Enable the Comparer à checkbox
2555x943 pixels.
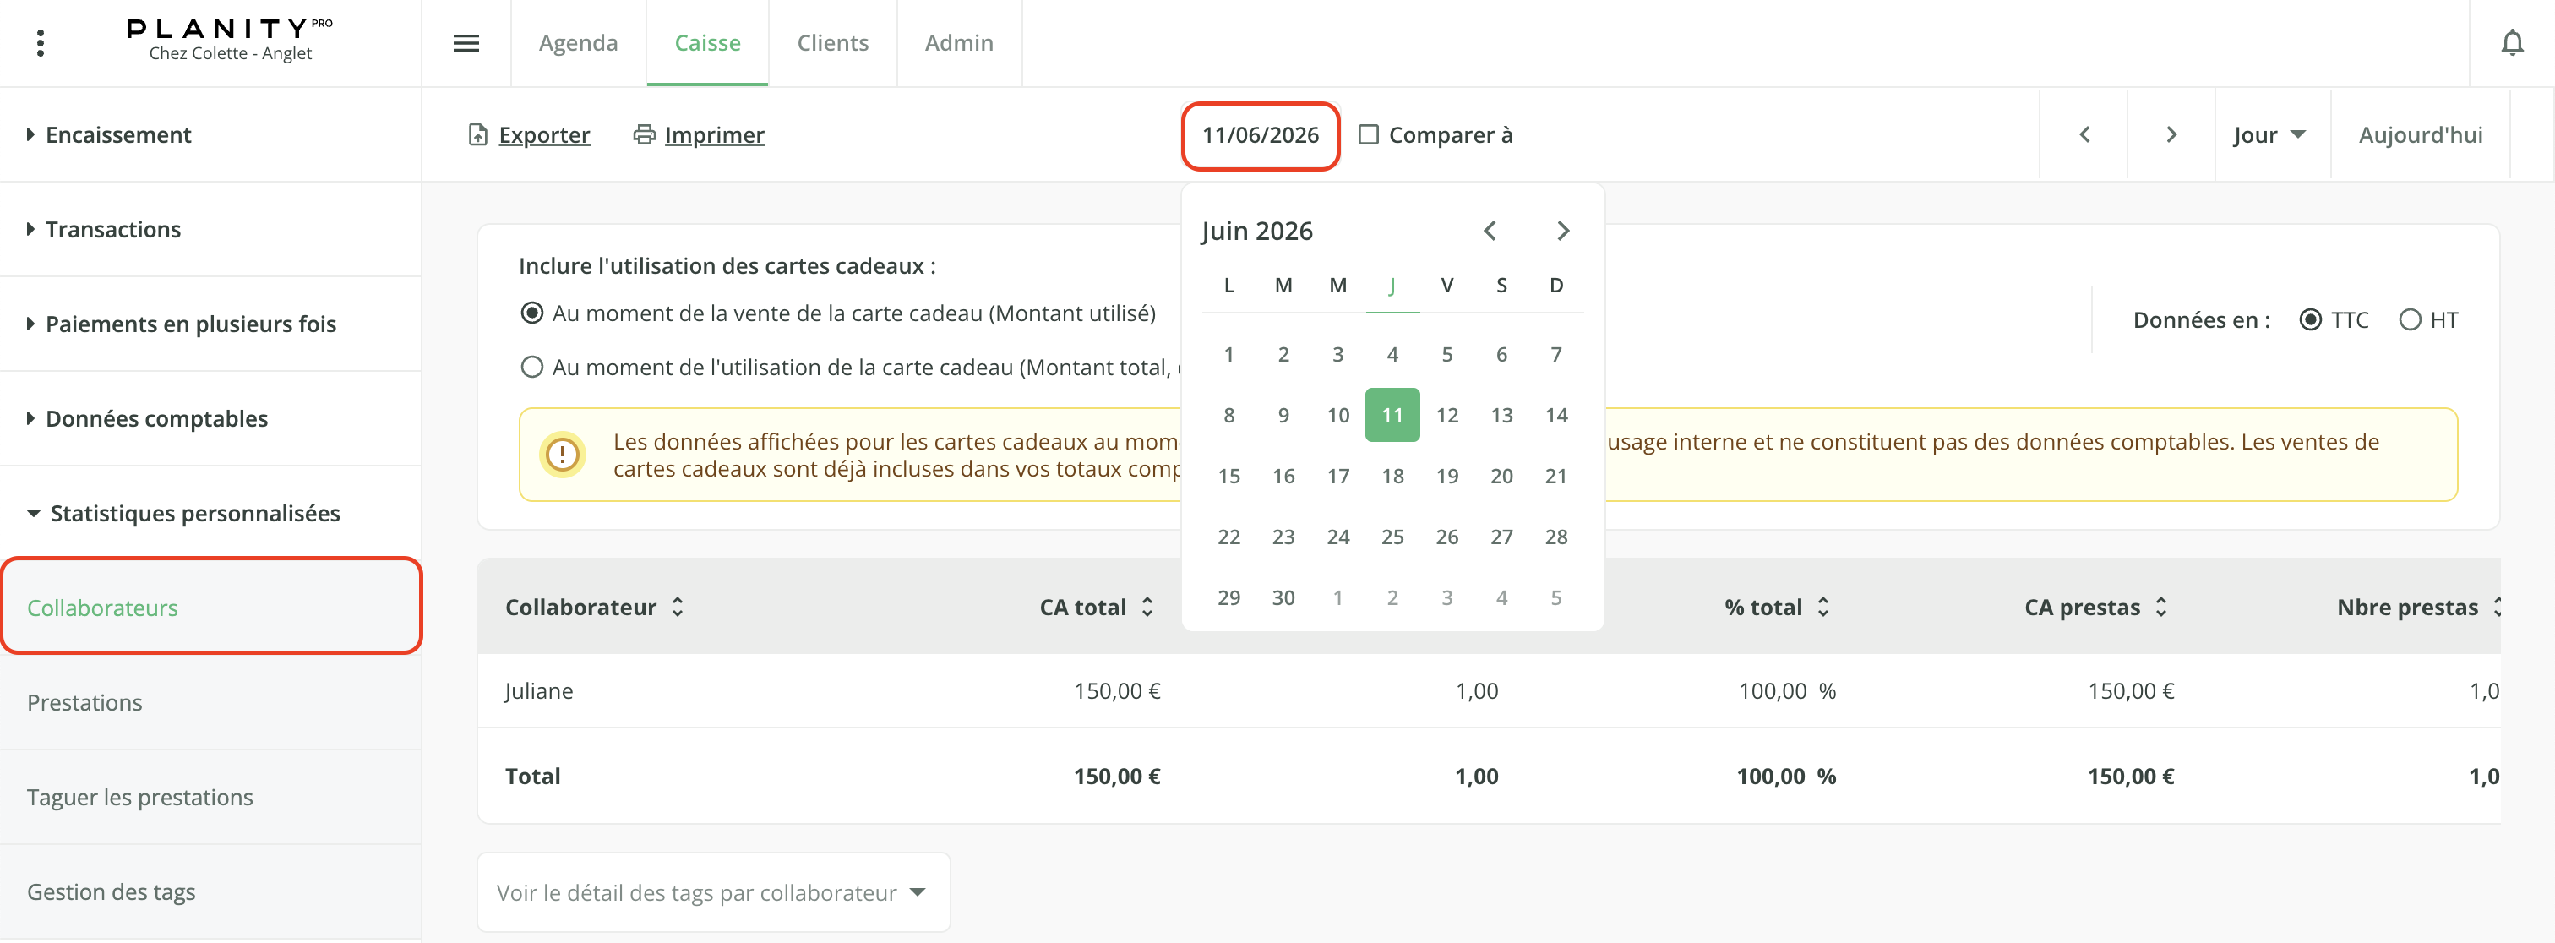[x=1368, y=134]
